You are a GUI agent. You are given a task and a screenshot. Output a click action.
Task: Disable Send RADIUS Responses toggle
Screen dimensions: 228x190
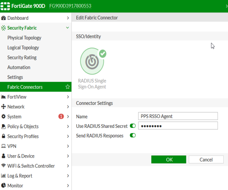tap(133, 135)
